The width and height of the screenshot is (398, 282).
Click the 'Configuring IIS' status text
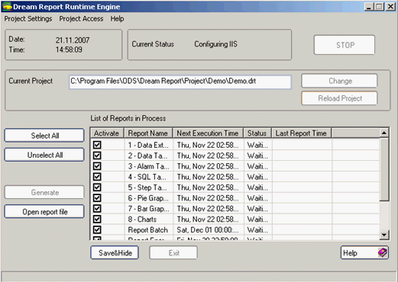click(x=215, y=44)
